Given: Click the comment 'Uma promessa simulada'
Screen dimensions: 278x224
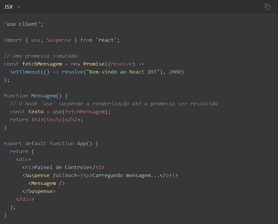Looking at the screenshot, I should pos(40,56).
